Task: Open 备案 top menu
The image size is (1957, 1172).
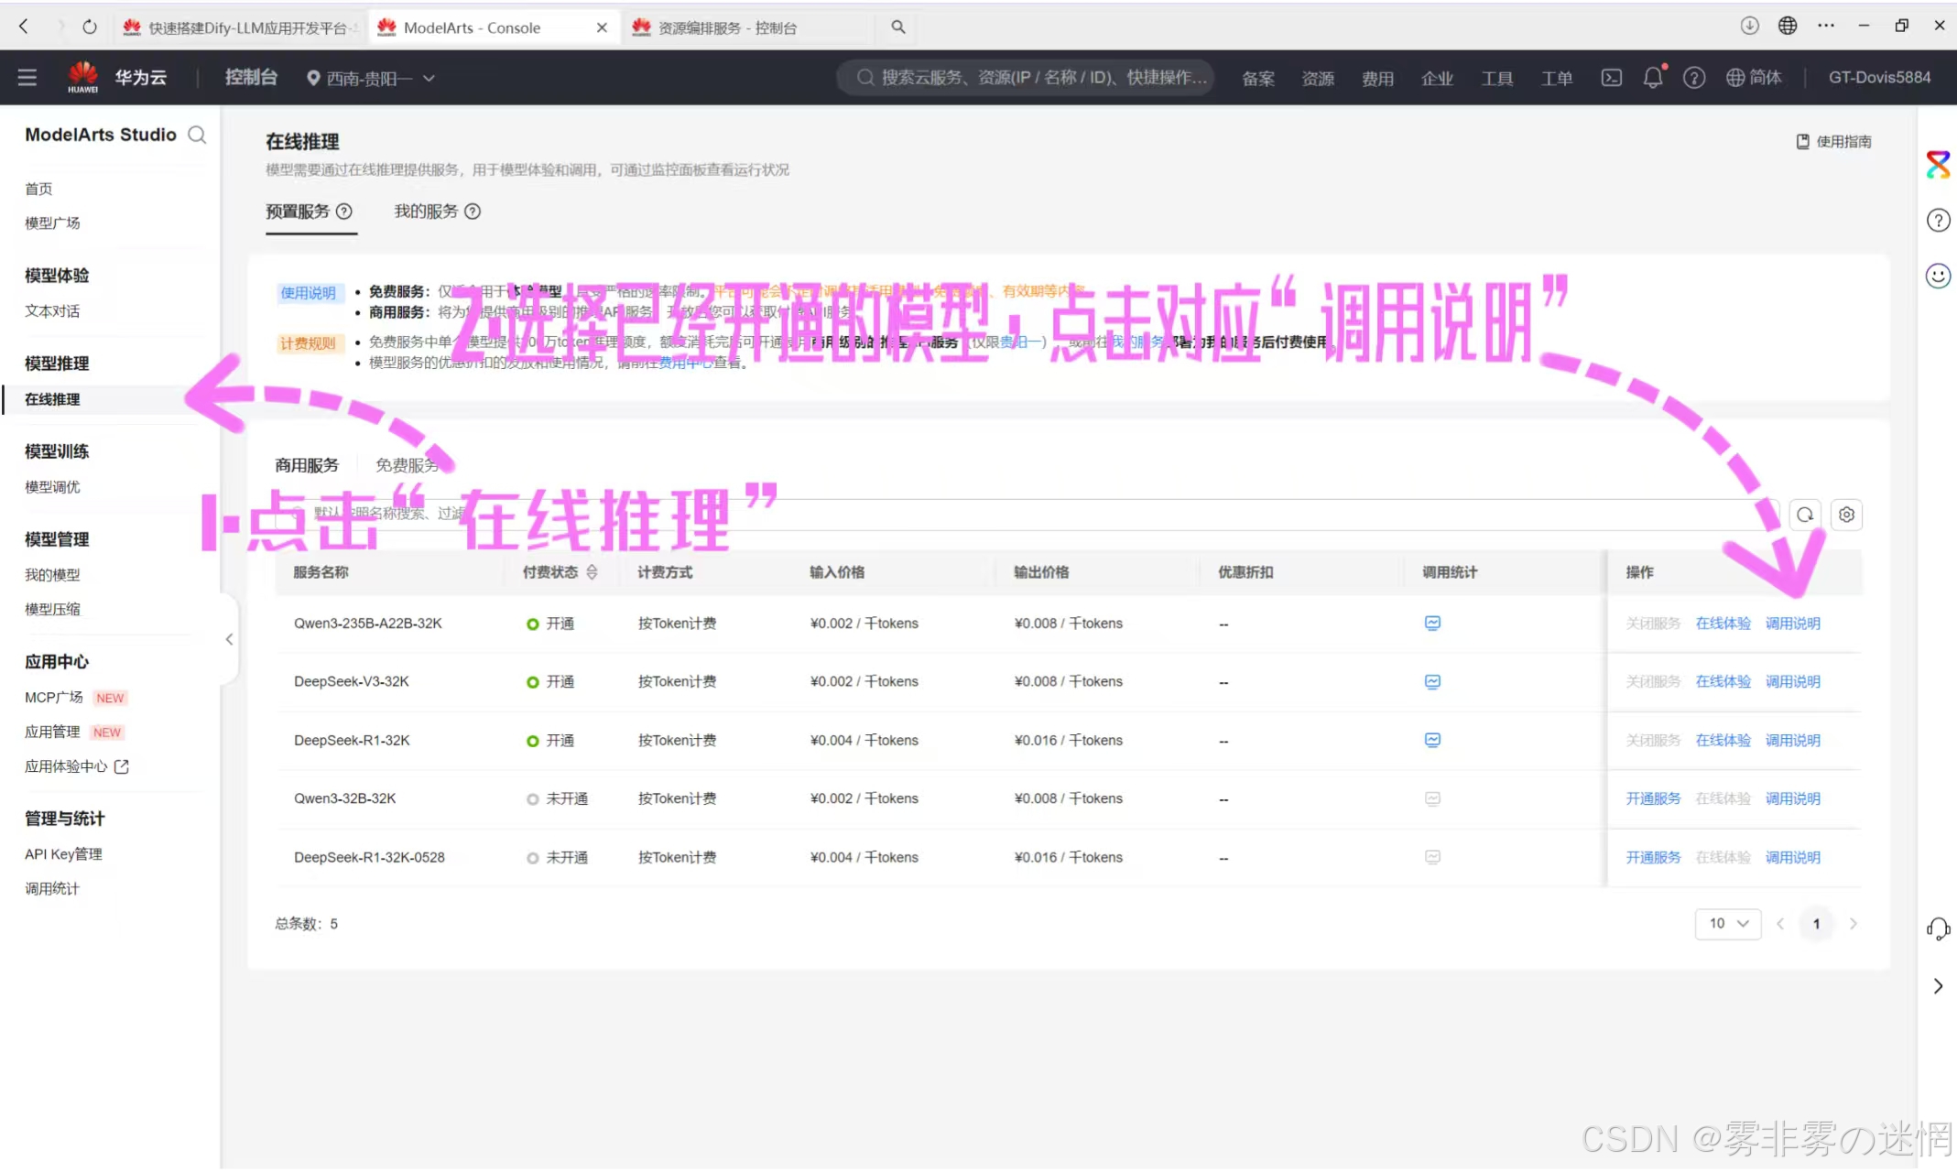Action: pyautogui.click(x=1258, y=79)
